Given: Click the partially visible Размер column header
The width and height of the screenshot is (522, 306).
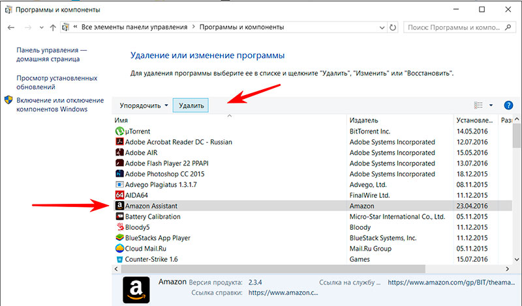Looking at the screenshot, I should coord(506,120).
